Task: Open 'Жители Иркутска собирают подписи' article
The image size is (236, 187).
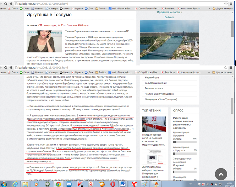Action: pos(153,173)
